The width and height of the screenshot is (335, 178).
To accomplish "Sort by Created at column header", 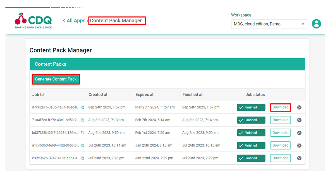I will (98, 95).
